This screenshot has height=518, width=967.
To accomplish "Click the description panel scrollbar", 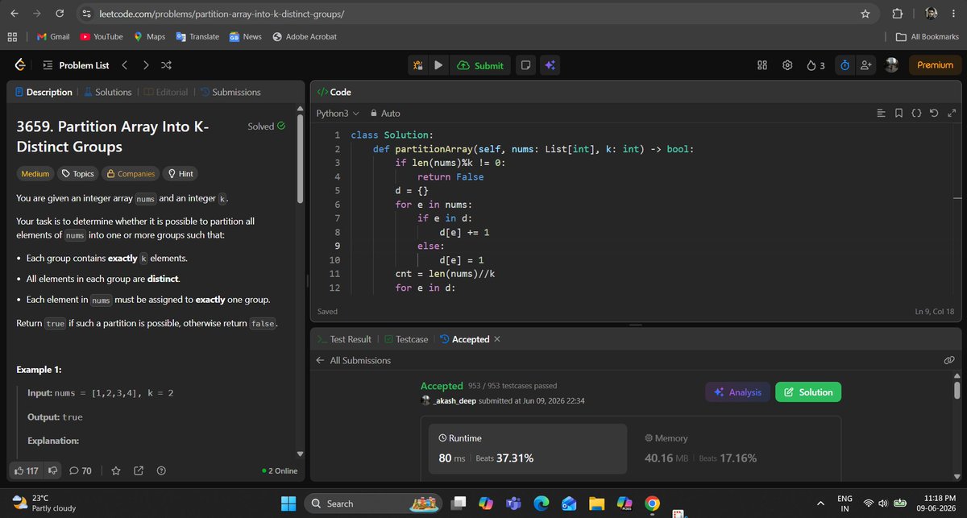I will click(301, 157).
